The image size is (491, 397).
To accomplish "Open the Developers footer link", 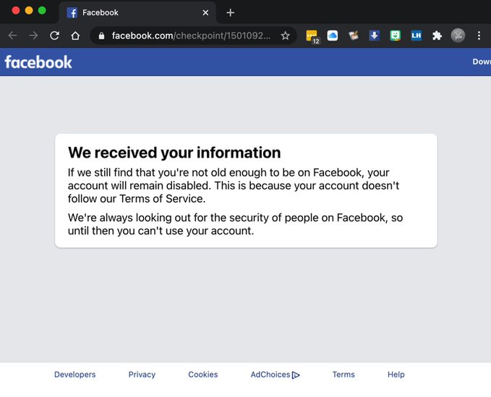I will pyautogui.click(x=74, y=375).
